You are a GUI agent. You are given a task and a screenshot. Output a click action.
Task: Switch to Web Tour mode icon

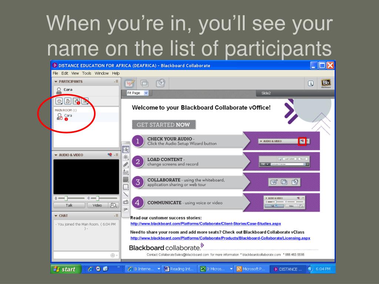coord(161,83)
